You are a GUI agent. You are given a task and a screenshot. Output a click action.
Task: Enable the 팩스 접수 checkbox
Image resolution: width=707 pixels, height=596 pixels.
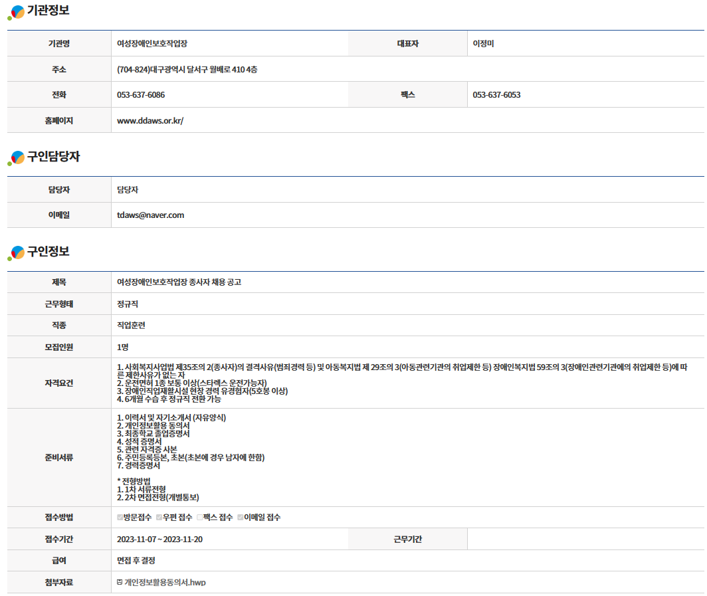tap(199, 518)
